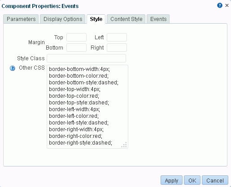
Task: Open the dialog help icon
Action: tap(220, 5)
